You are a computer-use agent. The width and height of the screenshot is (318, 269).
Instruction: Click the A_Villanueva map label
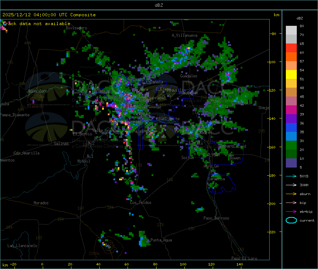point(184,35)
